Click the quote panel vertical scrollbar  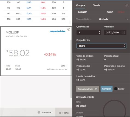point(71,69)
